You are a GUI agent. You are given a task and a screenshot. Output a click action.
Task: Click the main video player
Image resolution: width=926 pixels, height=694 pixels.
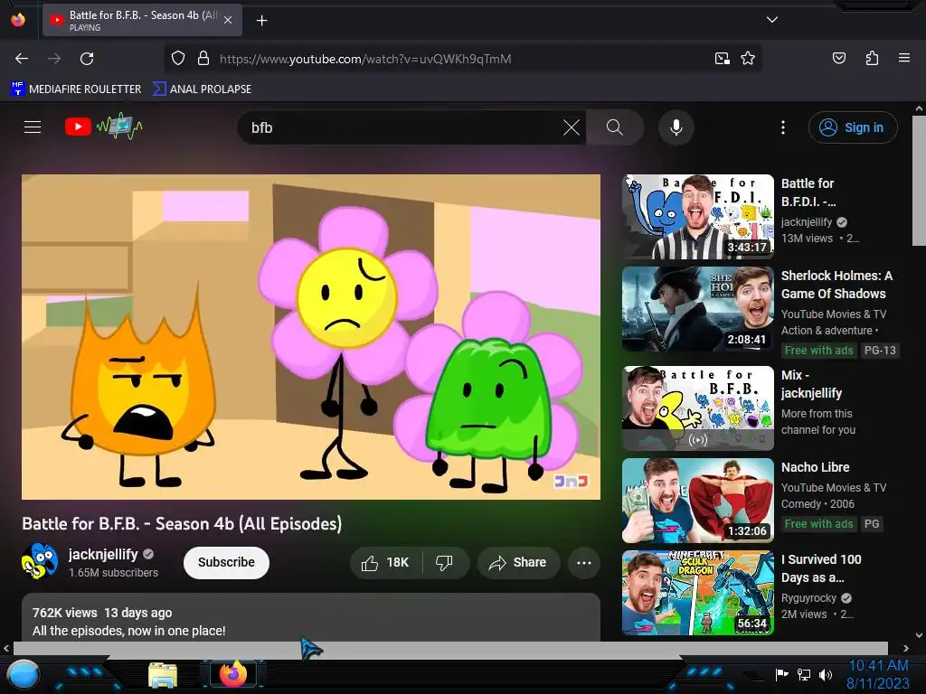(311, 337)
